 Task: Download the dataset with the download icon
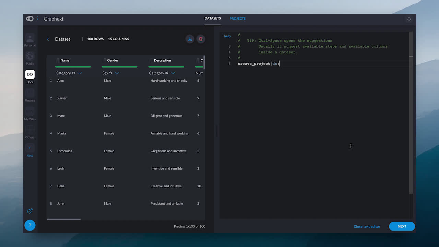coord(190,39)
